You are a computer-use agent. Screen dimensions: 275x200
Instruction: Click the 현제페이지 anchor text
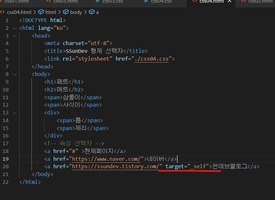click(99, 151)
